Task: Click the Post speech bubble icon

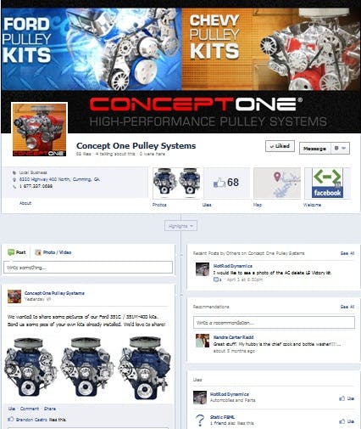Action: (11, 252)
